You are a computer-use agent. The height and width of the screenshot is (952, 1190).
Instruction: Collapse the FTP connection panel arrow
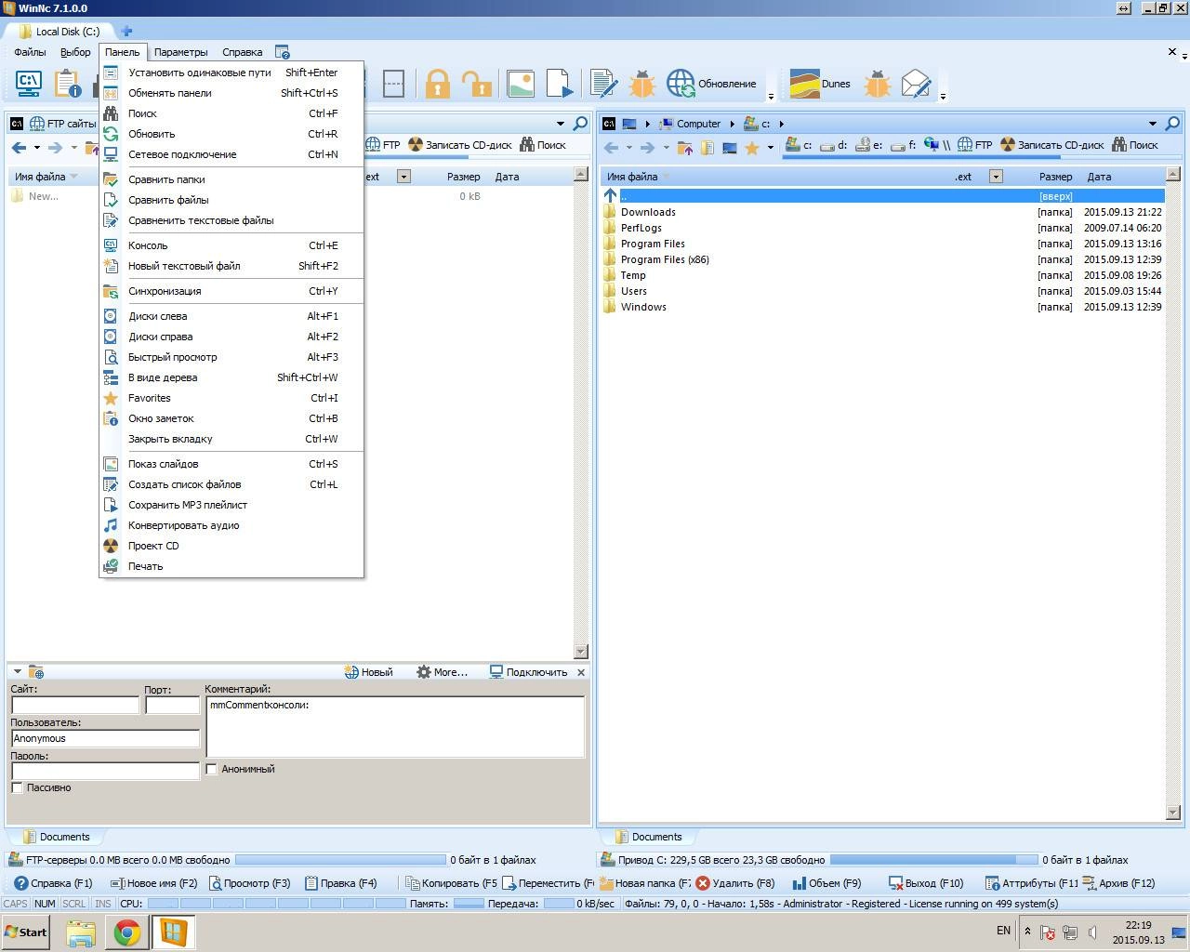click(x=17, y=672)
